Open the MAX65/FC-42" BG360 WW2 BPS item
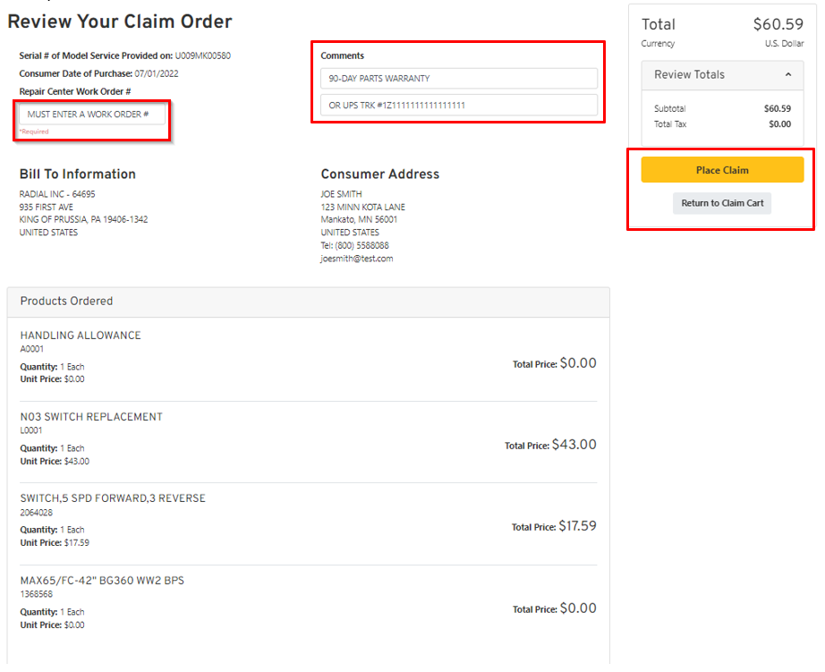 pos(102,581)
